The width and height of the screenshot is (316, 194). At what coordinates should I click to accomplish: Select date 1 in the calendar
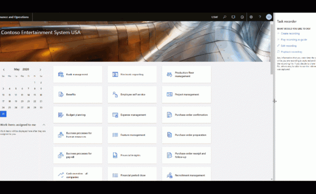35,82
